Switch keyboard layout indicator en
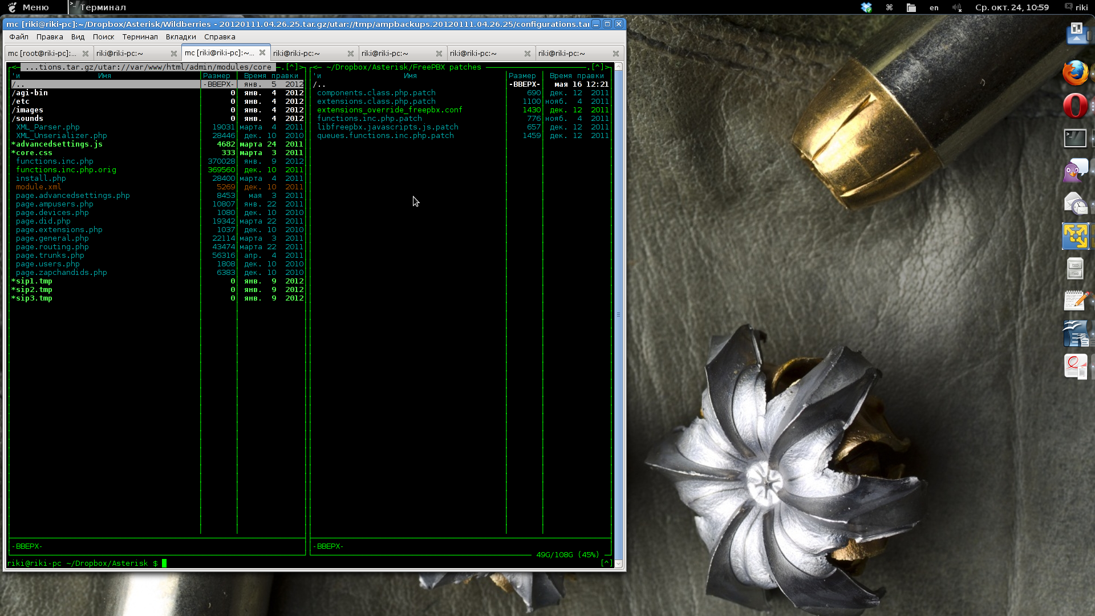The height and width of the screenshot is (616, 1095). (934, 7)
